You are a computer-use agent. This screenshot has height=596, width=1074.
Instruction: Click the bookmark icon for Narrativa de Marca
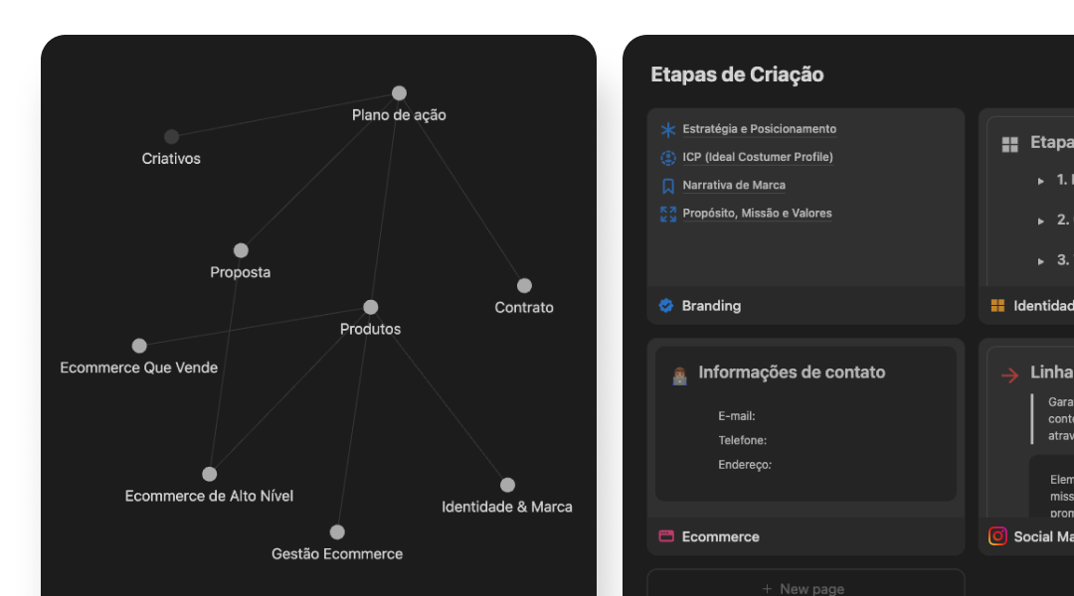[x=668, y=186]
